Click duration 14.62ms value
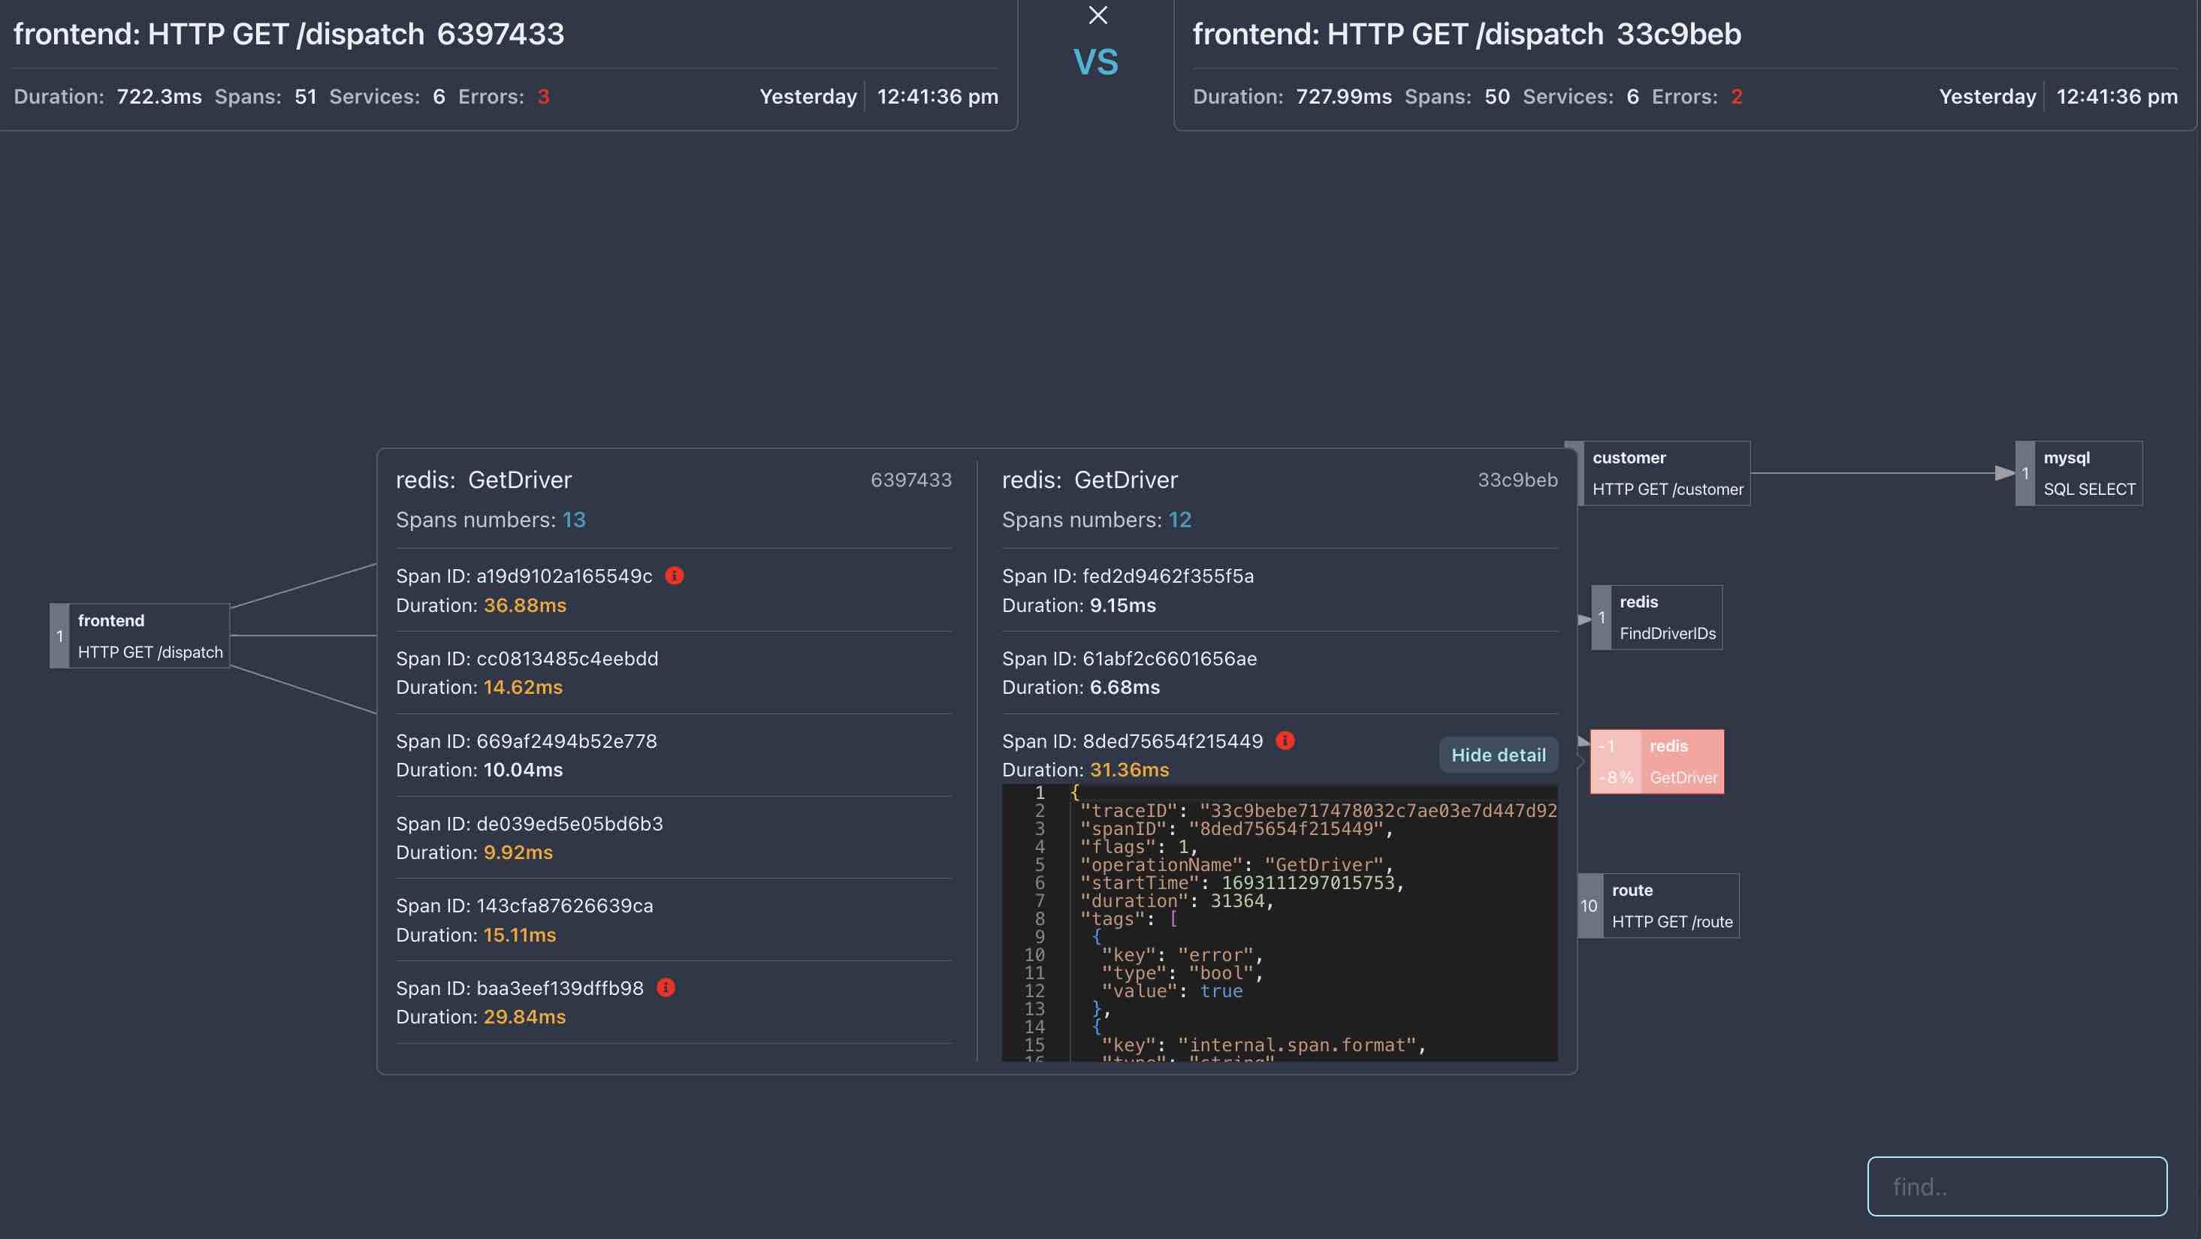Screen dimensions: 2201x1239 pos(523,686)
